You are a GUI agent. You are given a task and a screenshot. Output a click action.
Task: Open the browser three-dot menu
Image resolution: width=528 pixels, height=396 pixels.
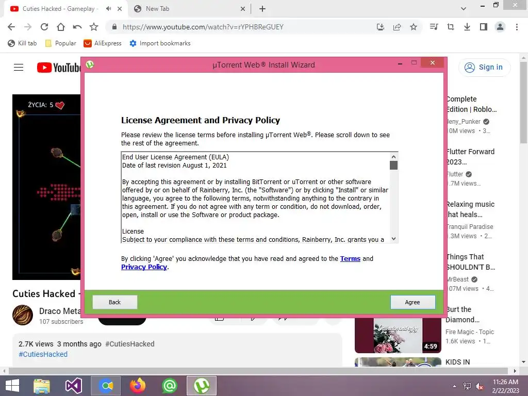[x=517, y=27]
